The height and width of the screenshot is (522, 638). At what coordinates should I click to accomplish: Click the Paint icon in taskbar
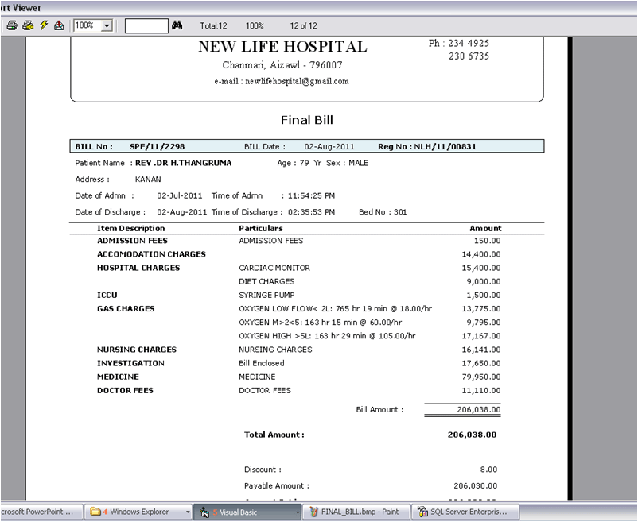pos(313,512)
